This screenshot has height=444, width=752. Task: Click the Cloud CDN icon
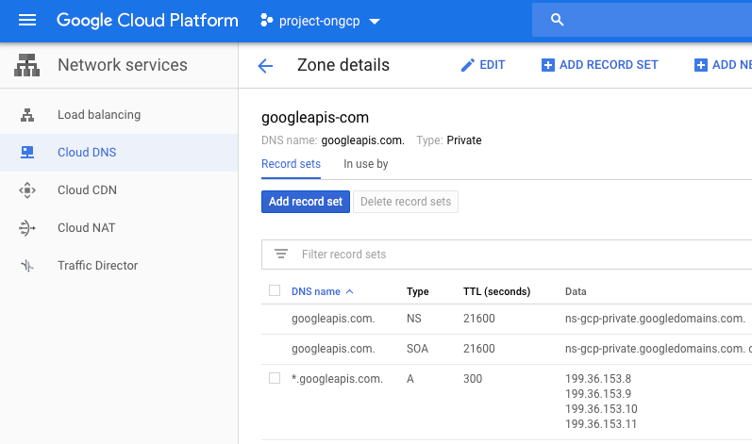point(27,190)
